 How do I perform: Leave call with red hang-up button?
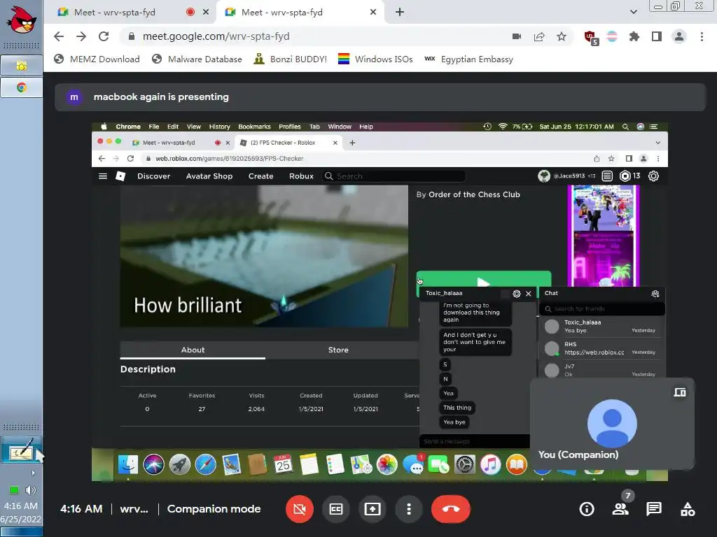point(451,509)
